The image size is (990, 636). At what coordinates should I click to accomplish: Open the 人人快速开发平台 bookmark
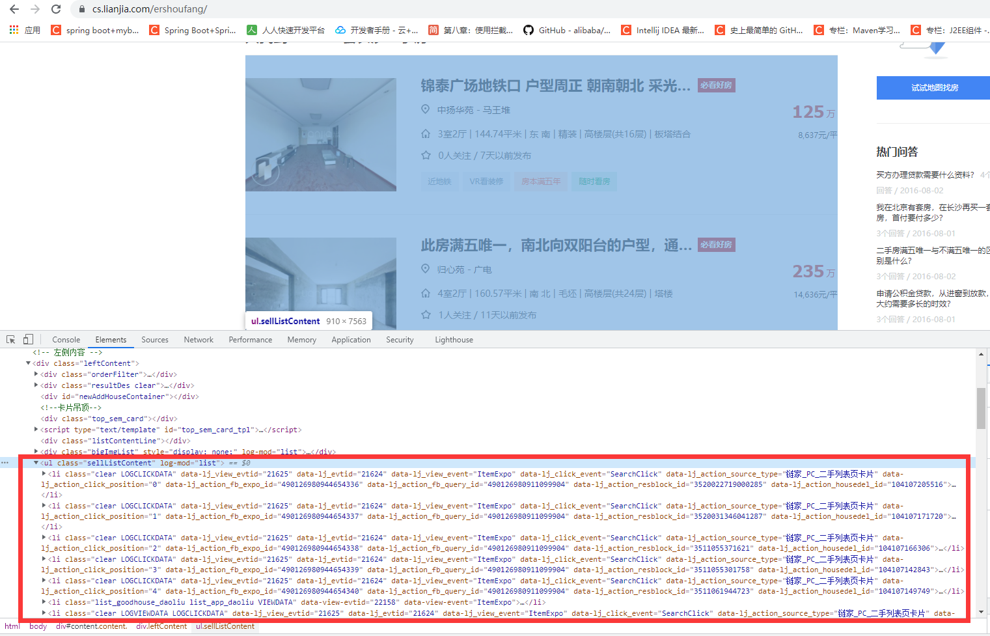pyautogui.click(x=286, y=30)
